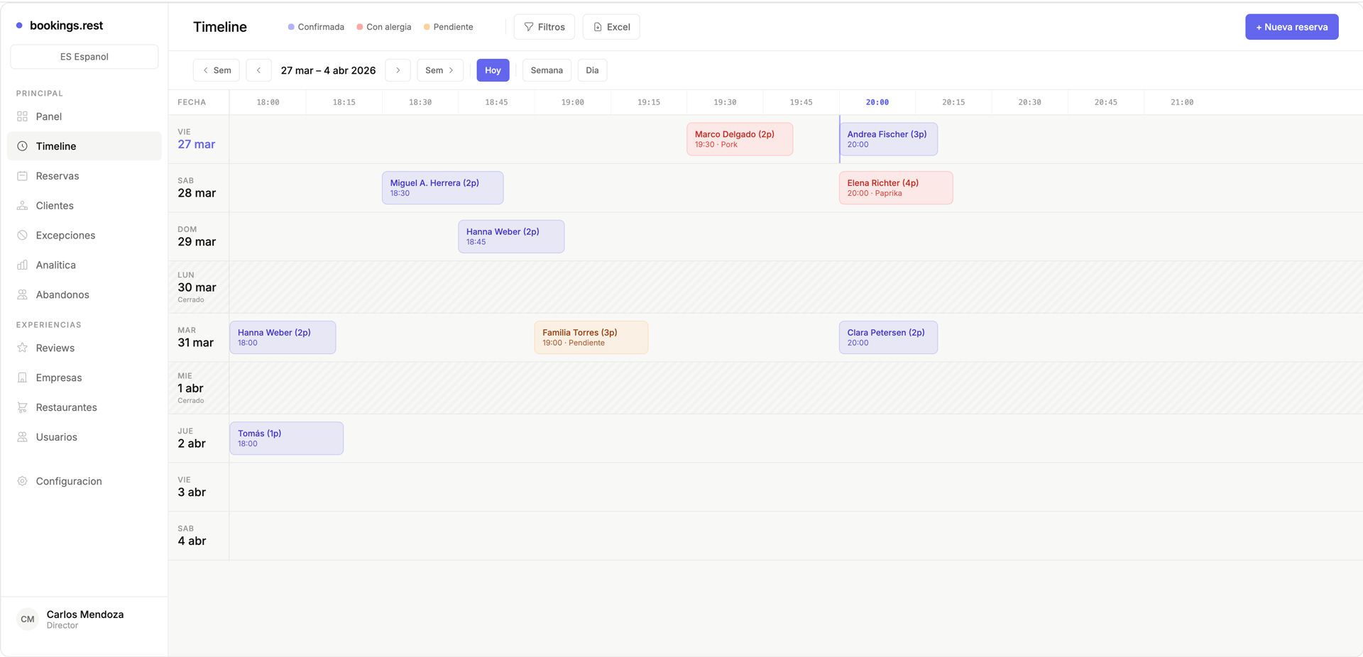1363x657 pixels.
Task: Open the ES Espanol language selector
Action: point(84,57)
